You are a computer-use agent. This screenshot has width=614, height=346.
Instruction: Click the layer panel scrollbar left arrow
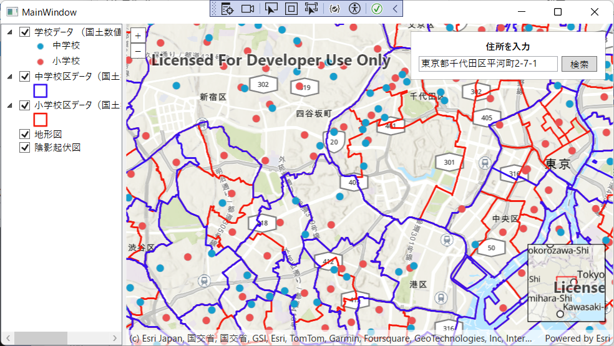(x=8, y=338)
